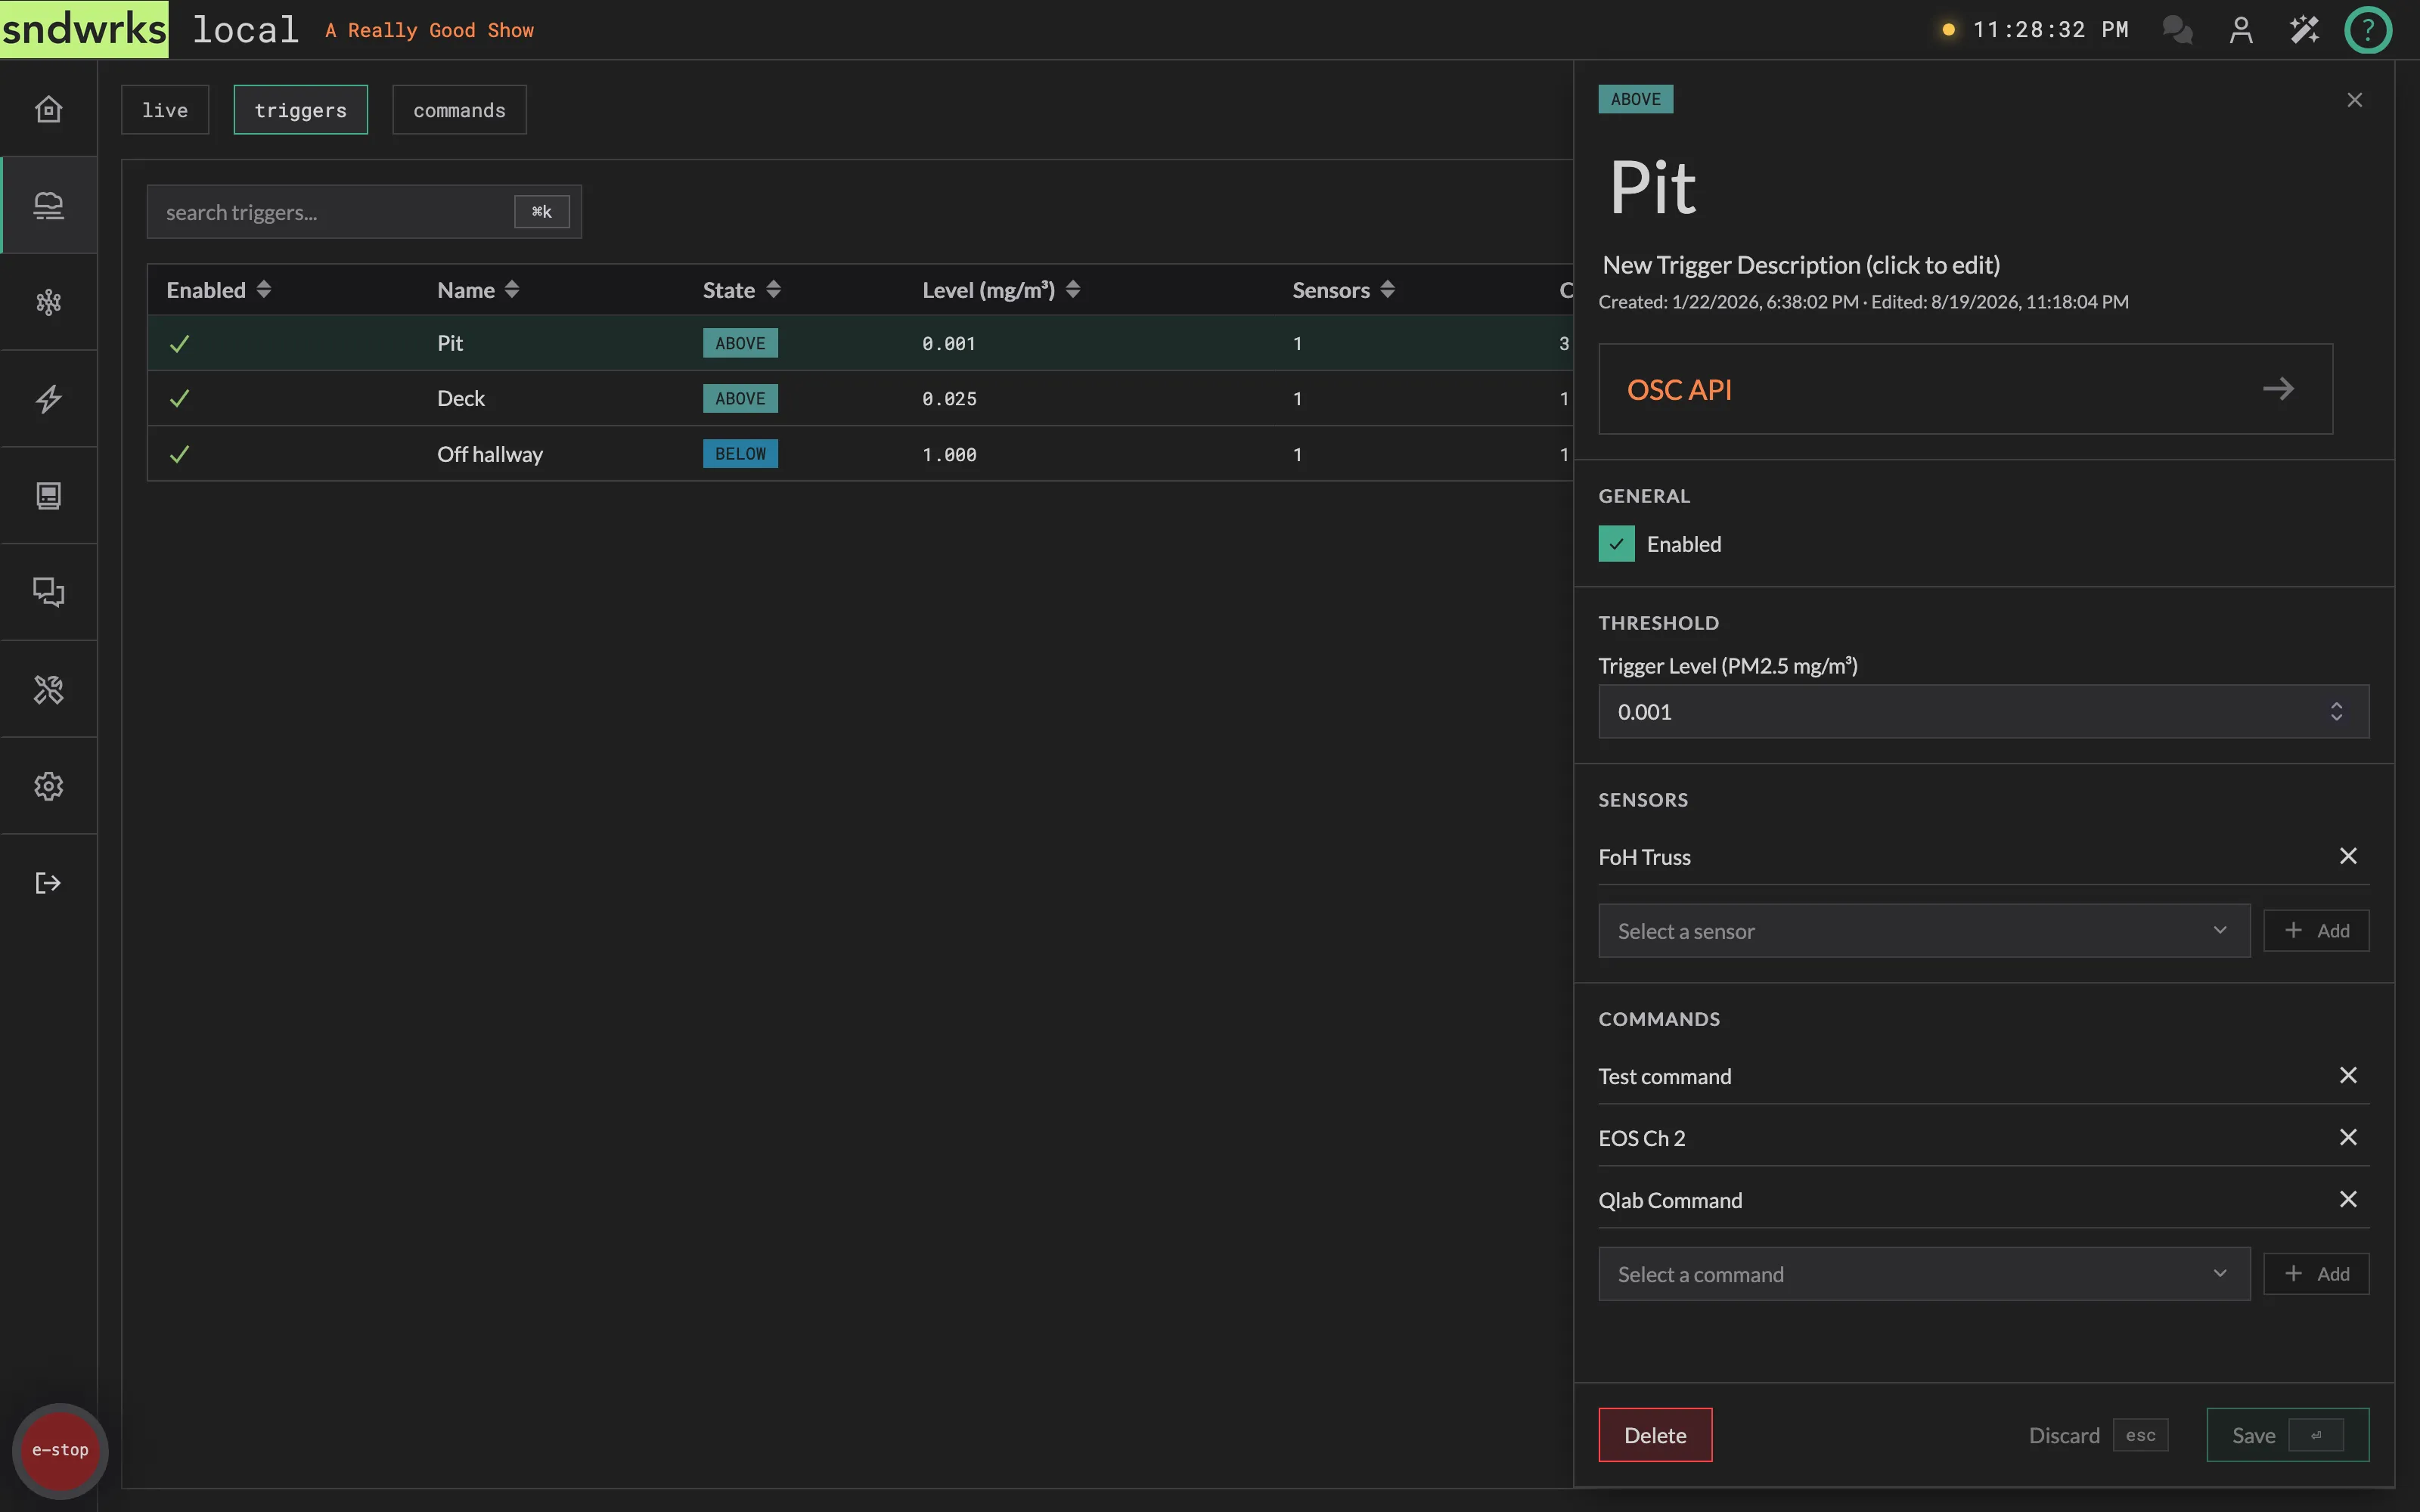Click the 1.000 level value

tap(949, 455)
